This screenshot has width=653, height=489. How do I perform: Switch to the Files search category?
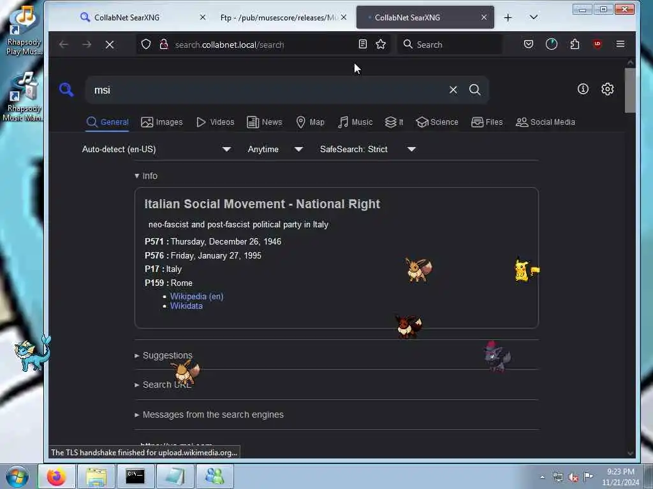tap(487, 122)
